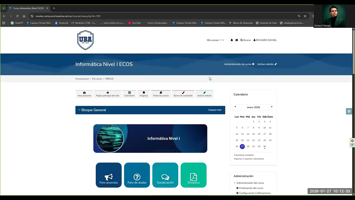Viewport: 355px width, 200px height.
Task: Open the Foro anuncios tile
Action: [x=109, y=175]
